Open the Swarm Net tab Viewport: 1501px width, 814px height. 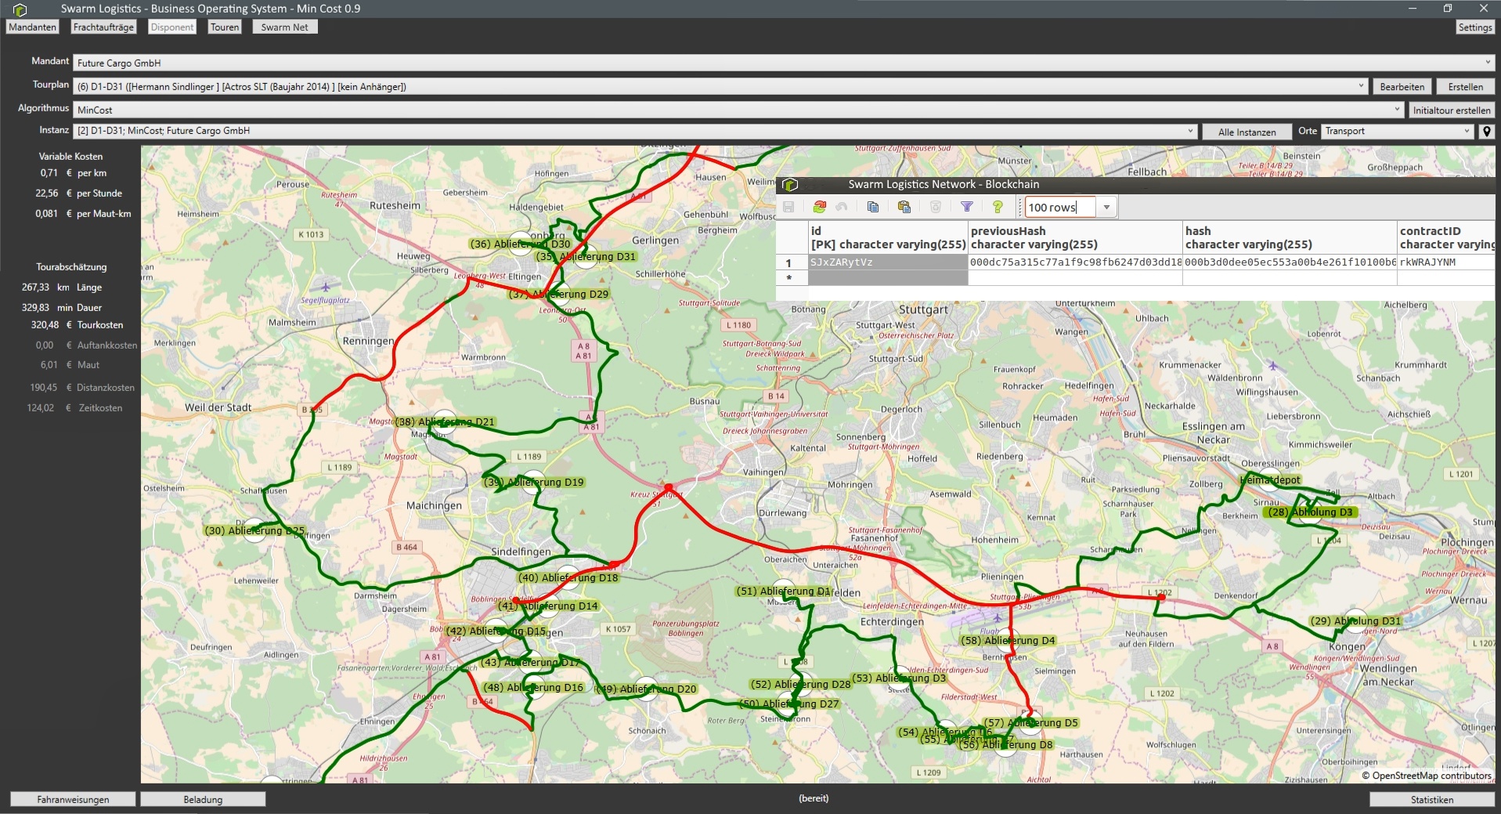click(x=285, y=27)
